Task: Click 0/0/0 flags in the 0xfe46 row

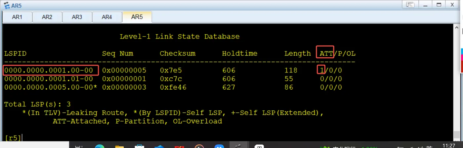Action: 331,87
